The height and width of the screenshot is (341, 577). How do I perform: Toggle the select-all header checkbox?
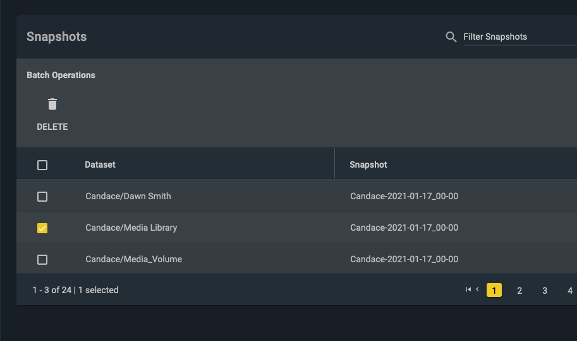pos(42,165)
